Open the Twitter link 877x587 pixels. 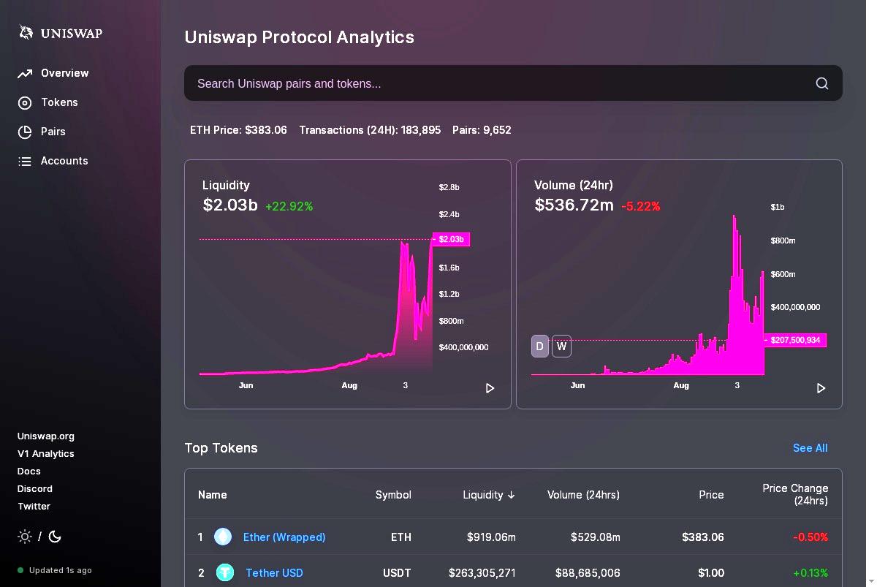coord(34,506)
